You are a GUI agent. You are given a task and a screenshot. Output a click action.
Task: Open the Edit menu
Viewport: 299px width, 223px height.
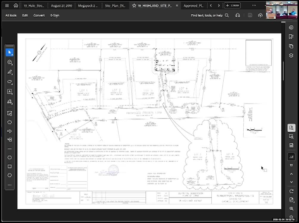[25, 15]
